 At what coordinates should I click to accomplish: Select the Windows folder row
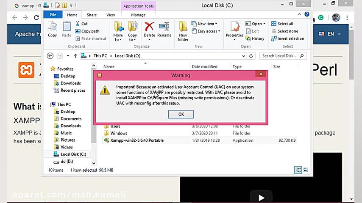tap(200, 133)
